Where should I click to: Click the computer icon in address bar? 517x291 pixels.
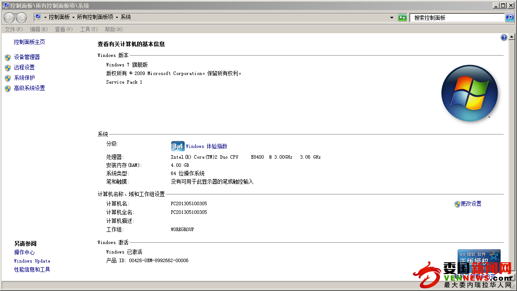coord(38,17)
